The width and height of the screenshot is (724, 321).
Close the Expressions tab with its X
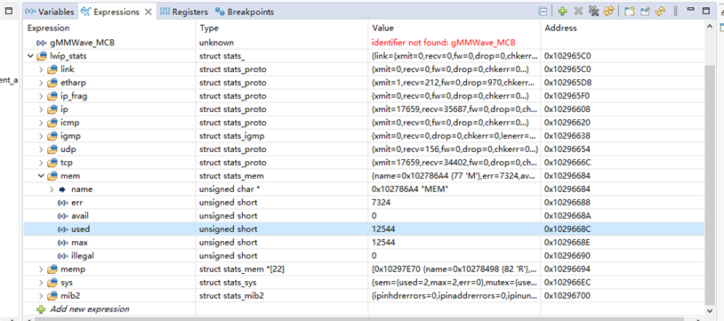(x=149, y=12)
